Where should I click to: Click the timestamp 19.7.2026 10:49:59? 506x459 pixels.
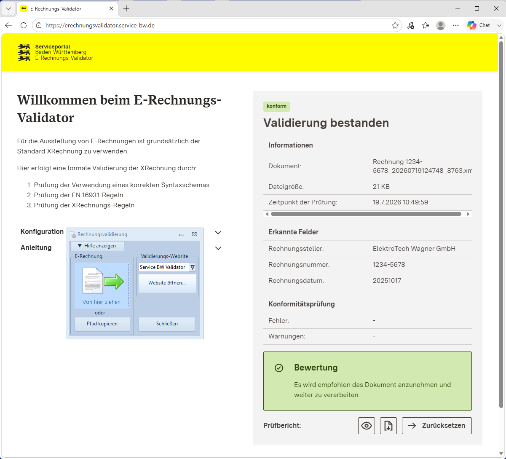coord(400,202)
